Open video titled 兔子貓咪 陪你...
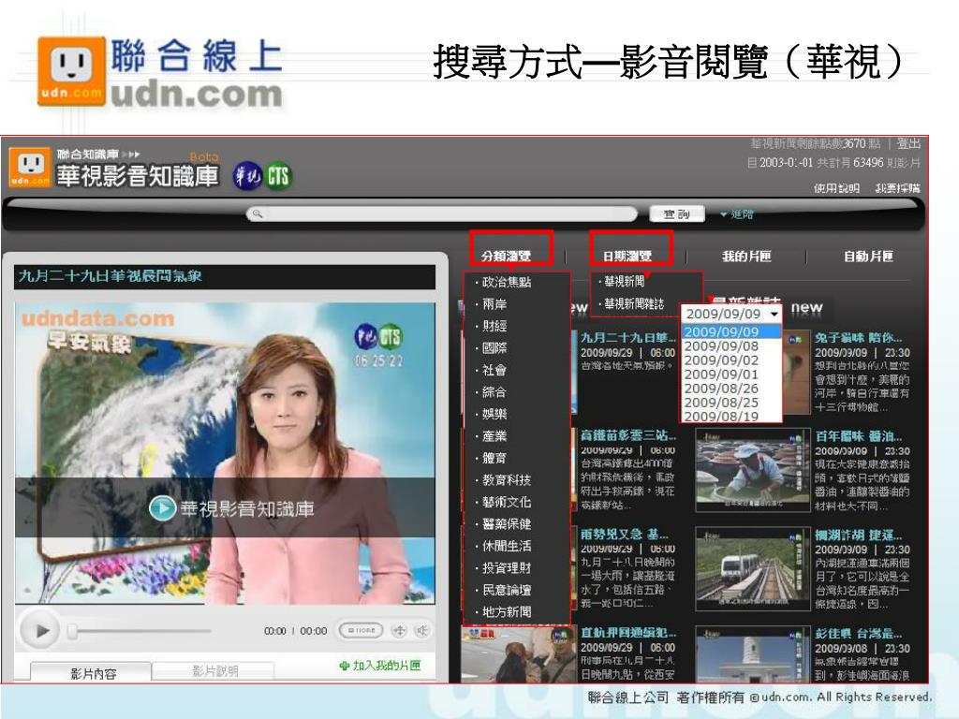Viewport: 959px width, 719px height. (858, 337)
